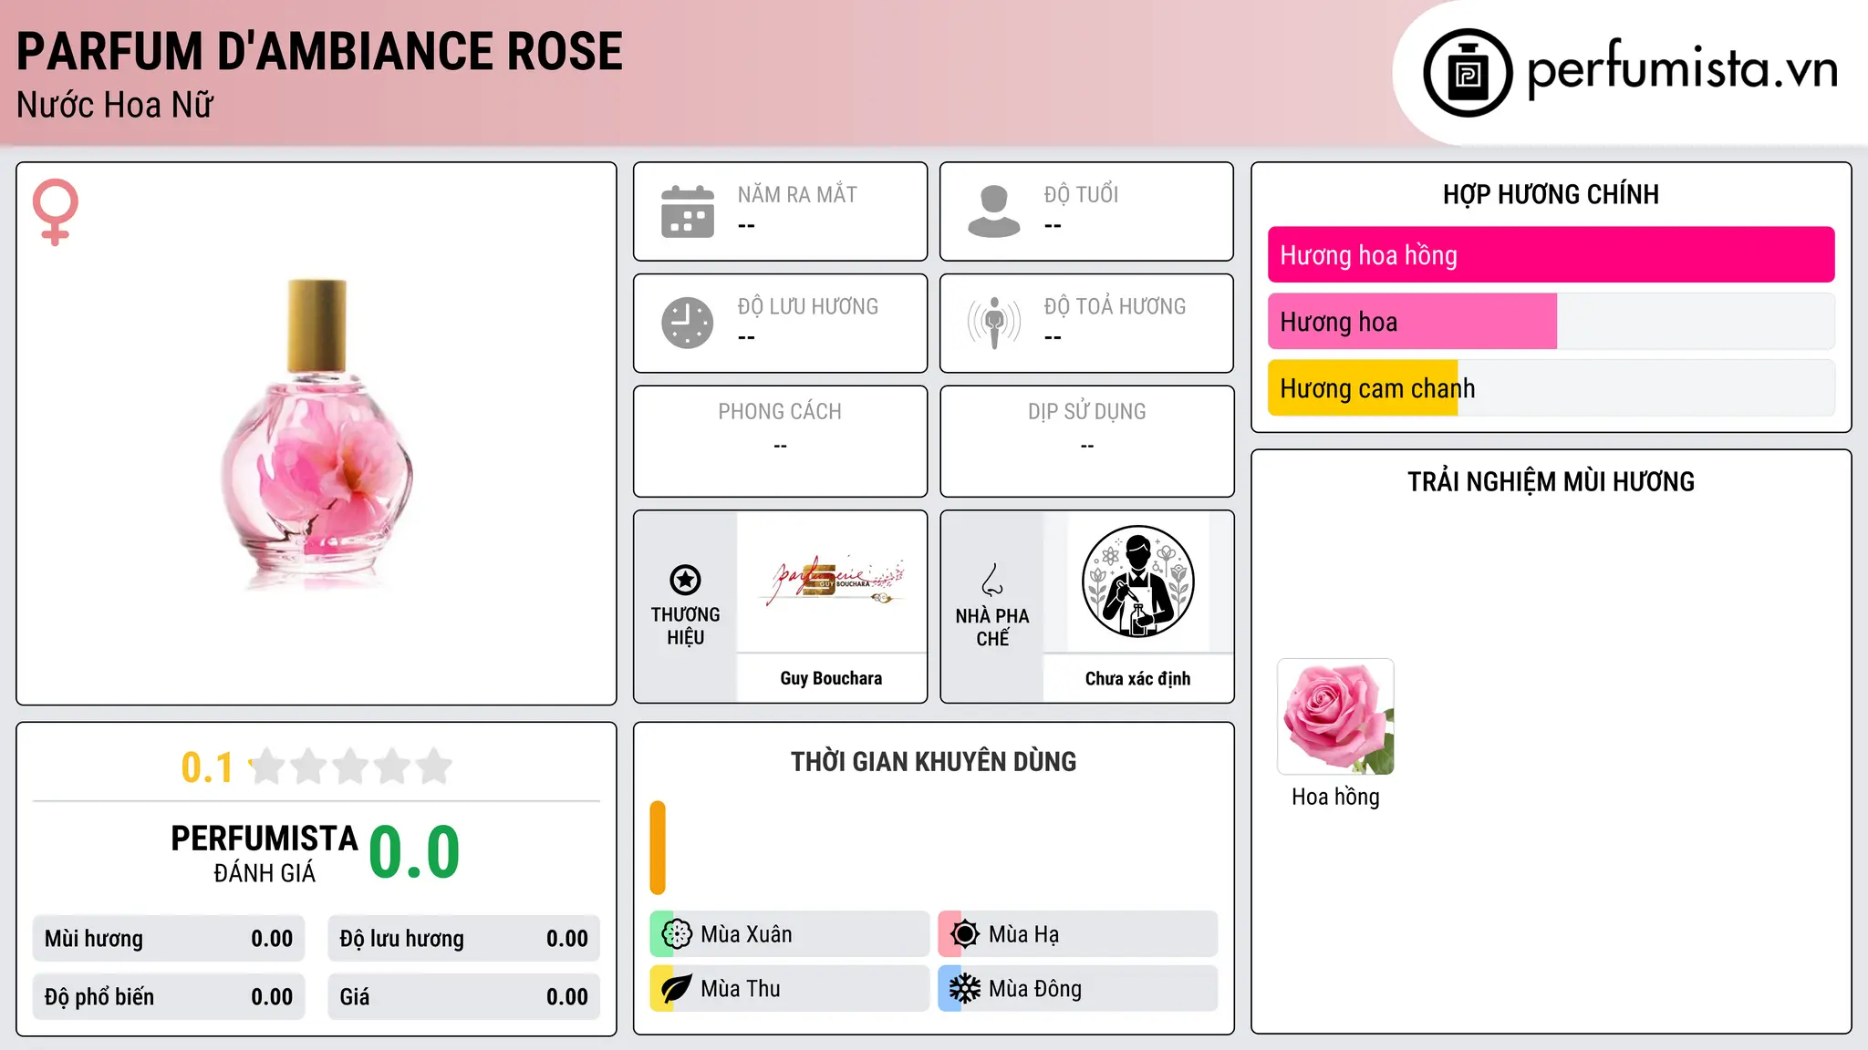Click the PARFUM D'AMBIANCE ROSE title
Viewport: 1868px width, 1050px height.
tap(319, 52)
